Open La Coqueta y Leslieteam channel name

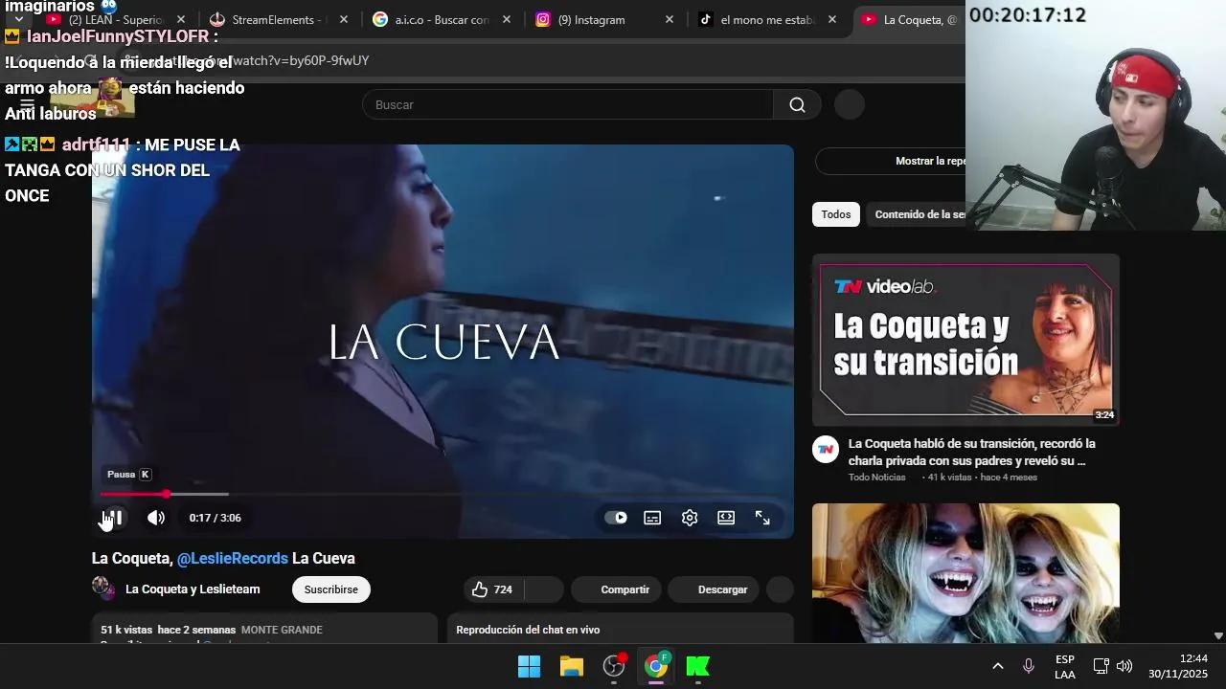193,589
